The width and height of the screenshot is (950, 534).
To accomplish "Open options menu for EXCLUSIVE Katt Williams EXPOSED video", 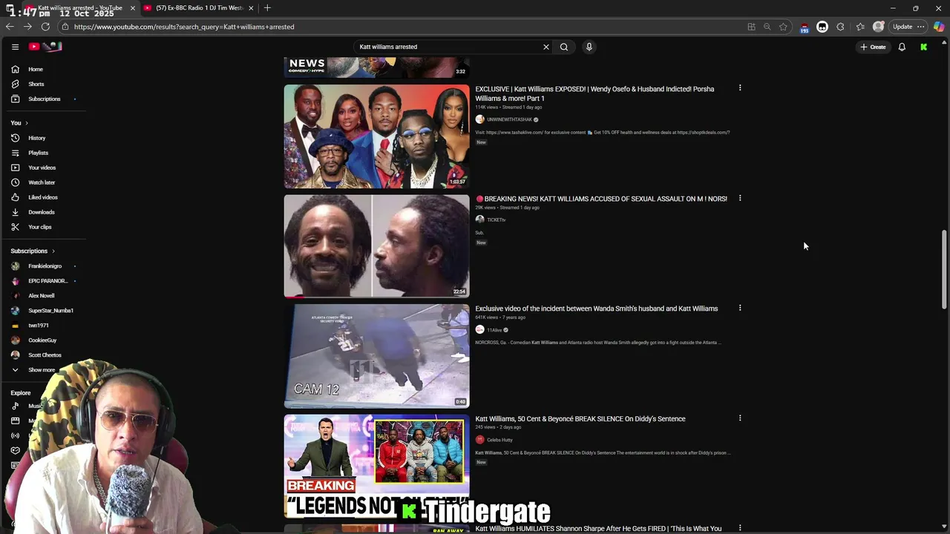I will point(740,88).
